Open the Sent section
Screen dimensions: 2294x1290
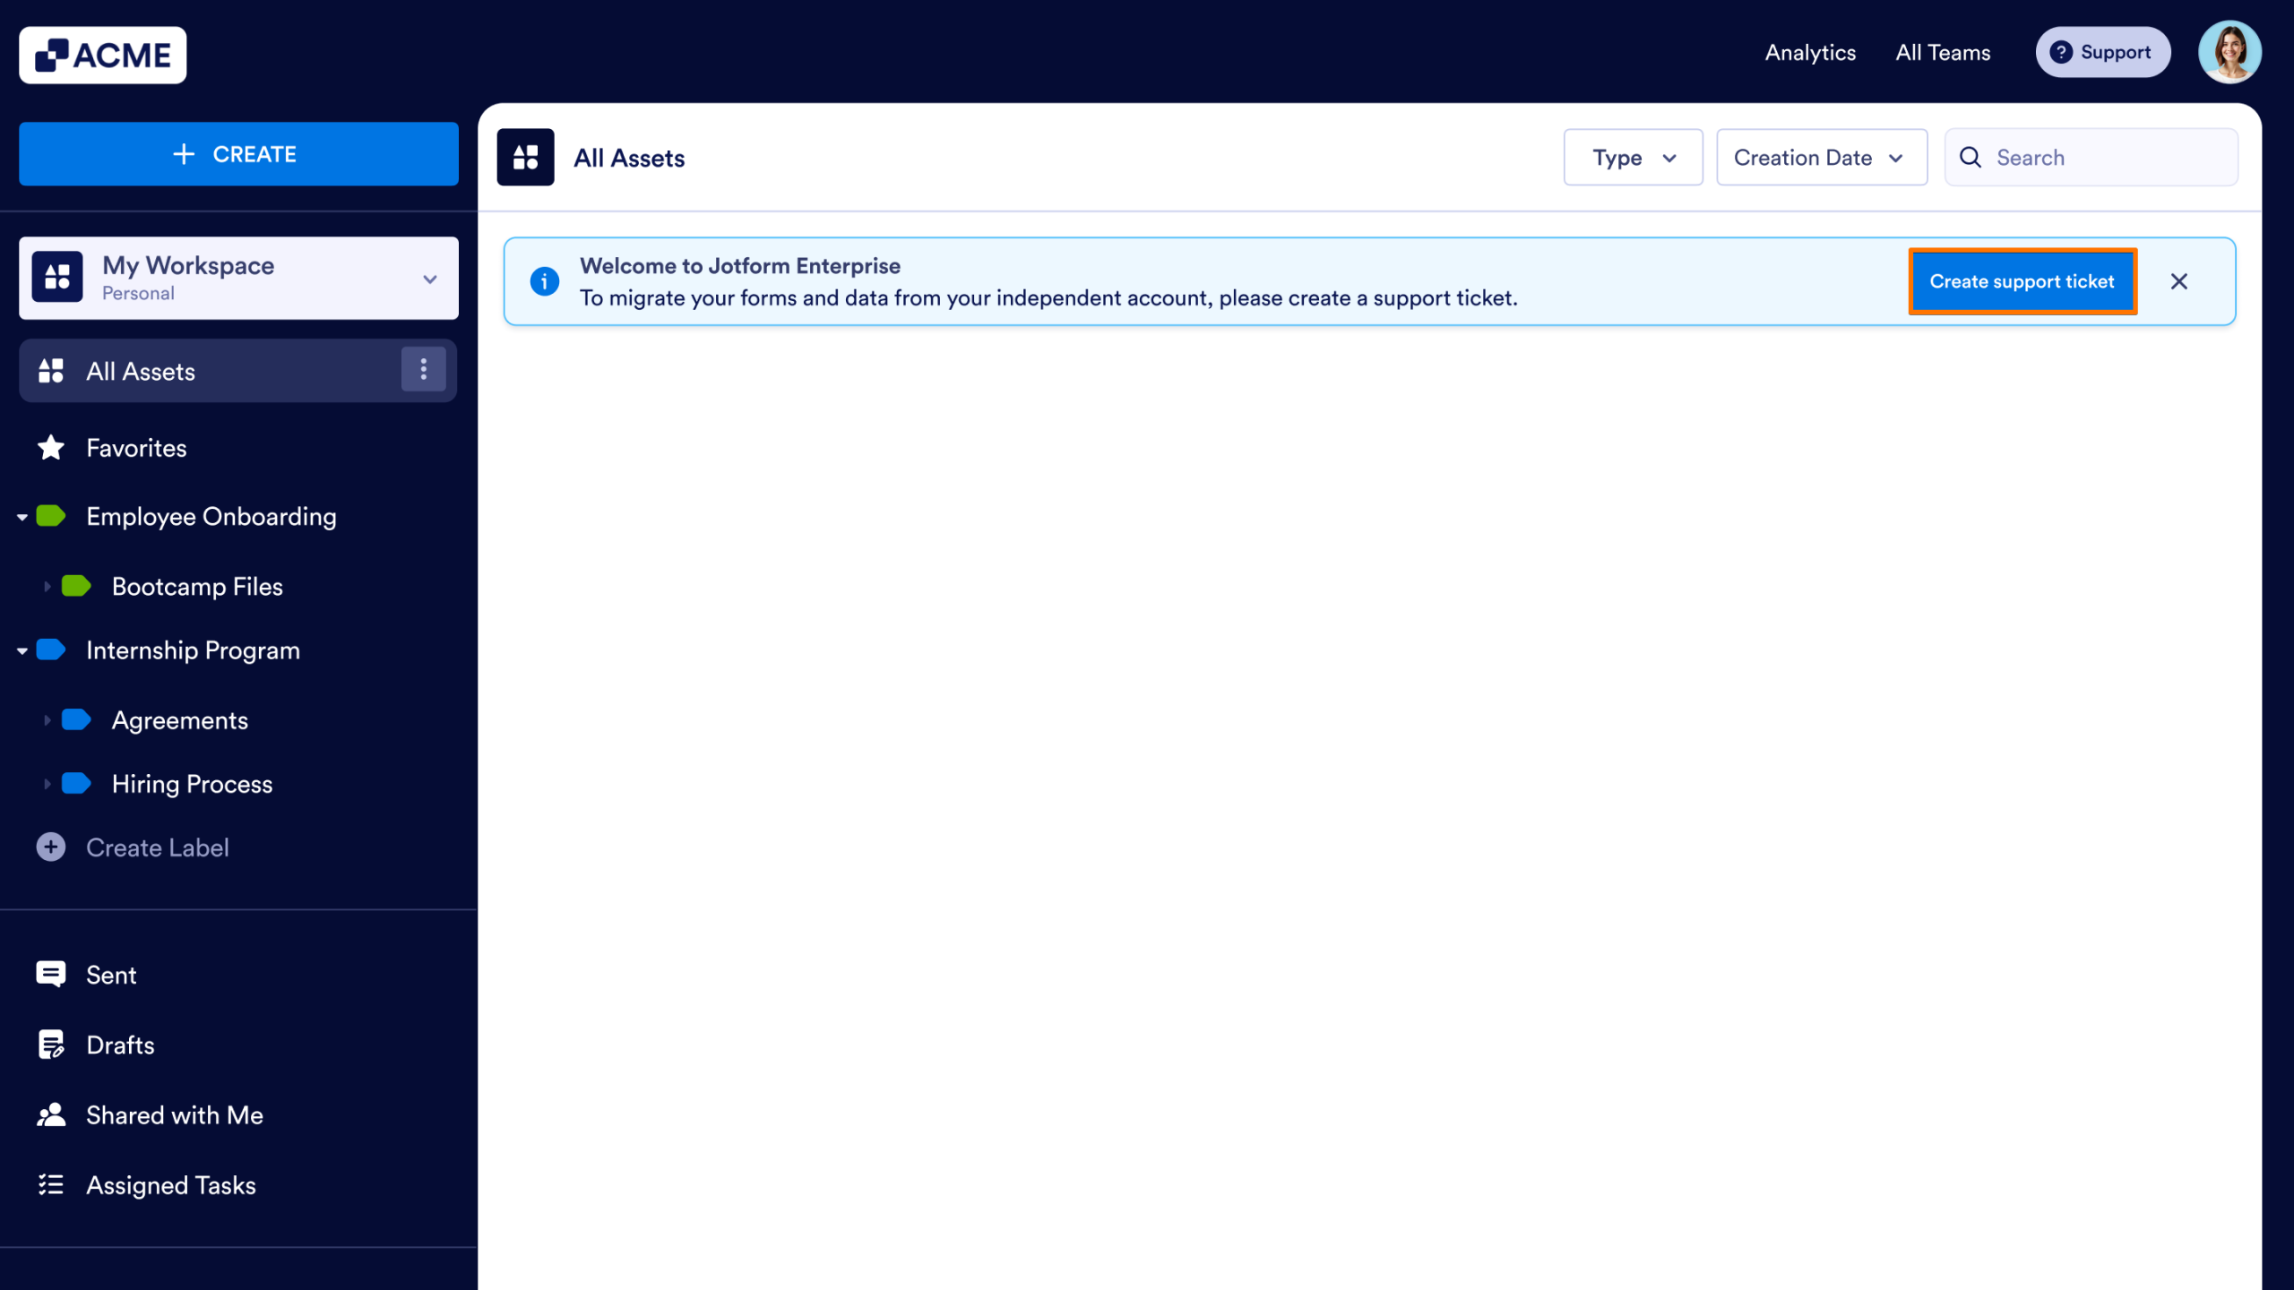[x=111, y=975]
